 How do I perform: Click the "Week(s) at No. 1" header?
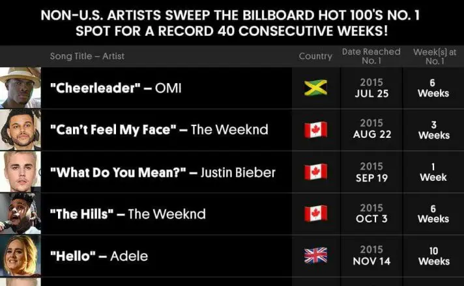(433, 56)
